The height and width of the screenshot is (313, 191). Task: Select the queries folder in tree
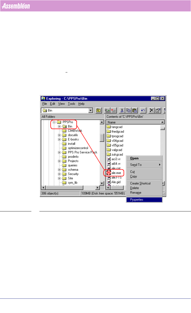[x=70, y=165]
